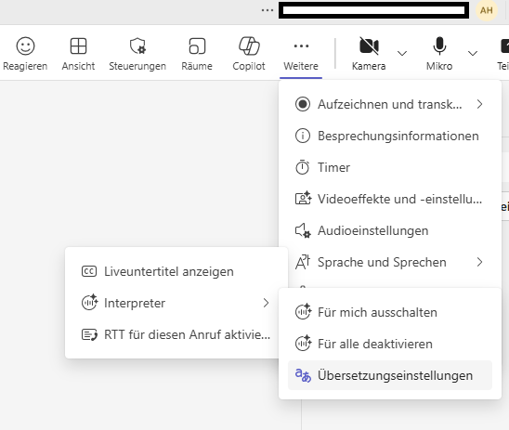Expand arrow beside Sprache und Sprechen
The image size is (509, 430).
tap(480, 262)
